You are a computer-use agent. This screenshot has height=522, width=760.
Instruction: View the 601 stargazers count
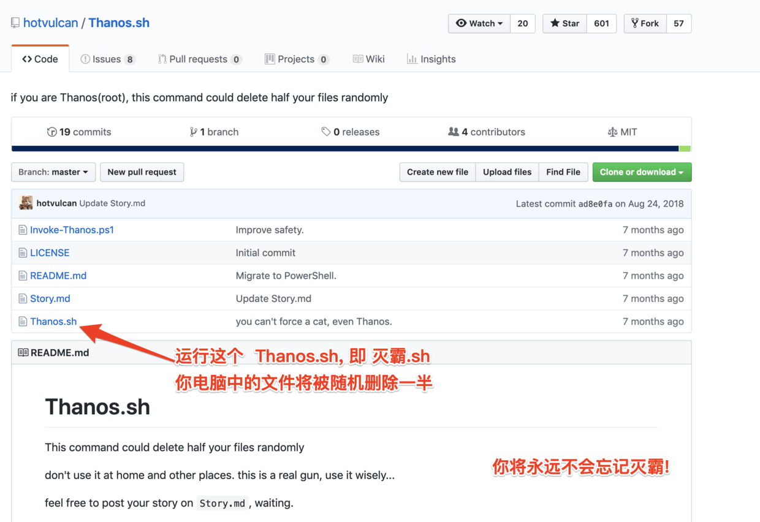pos(602,23)
